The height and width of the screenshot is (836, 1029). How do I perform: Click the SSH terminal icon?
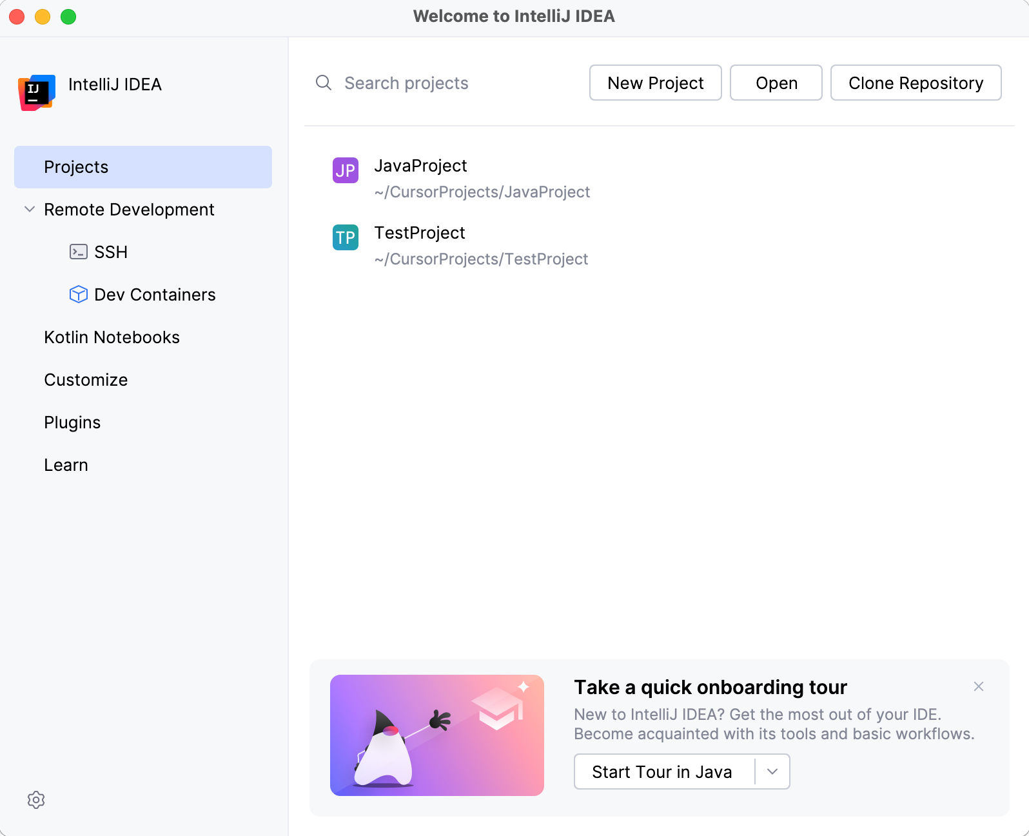(x=78, y=252)
